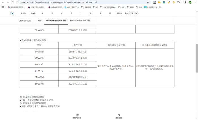Image resolution: width=198 pixels, height=120 pixels.
Task: View site information icon in address bar
Action: 18,2
